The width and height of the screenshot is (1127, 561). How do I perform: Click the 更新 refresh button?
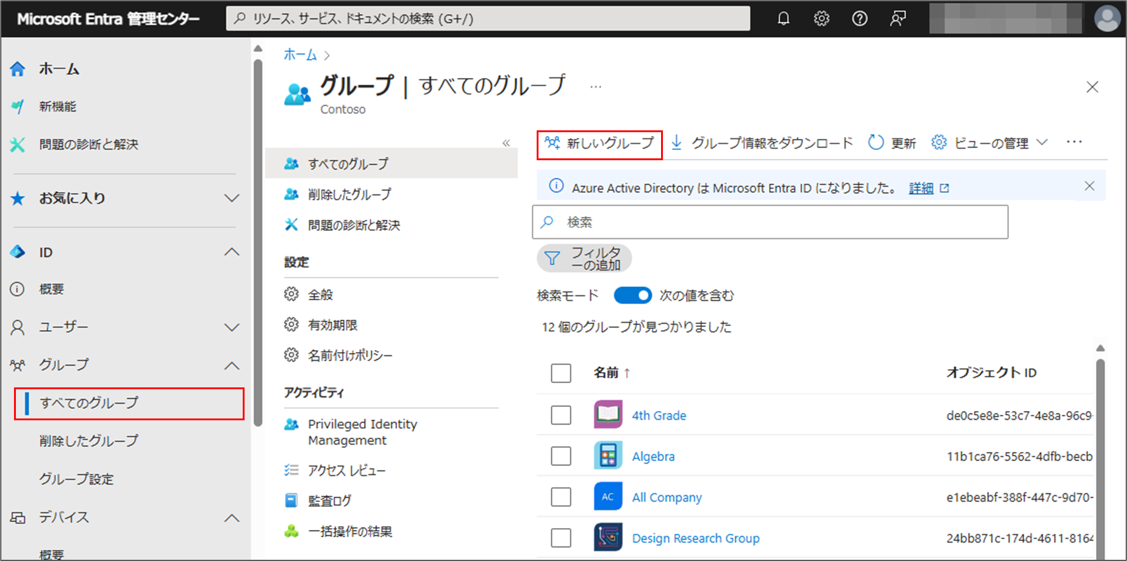(892, 143)
